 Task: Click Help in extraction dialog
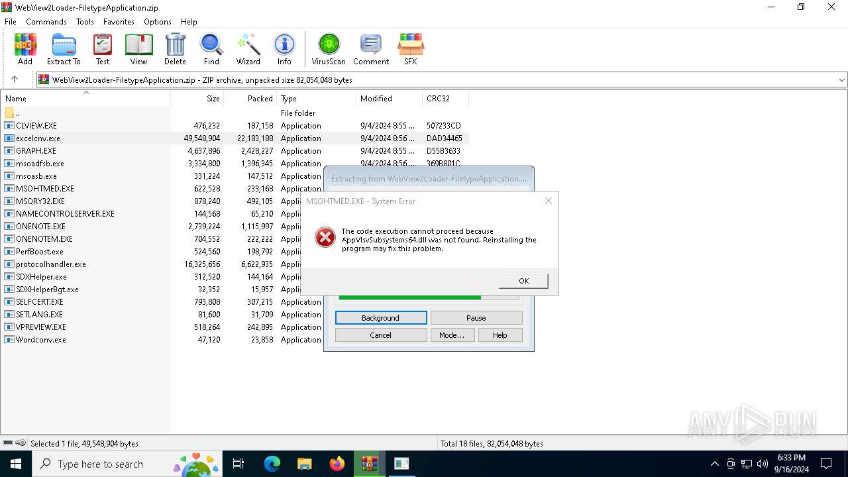tap(500, 335)
